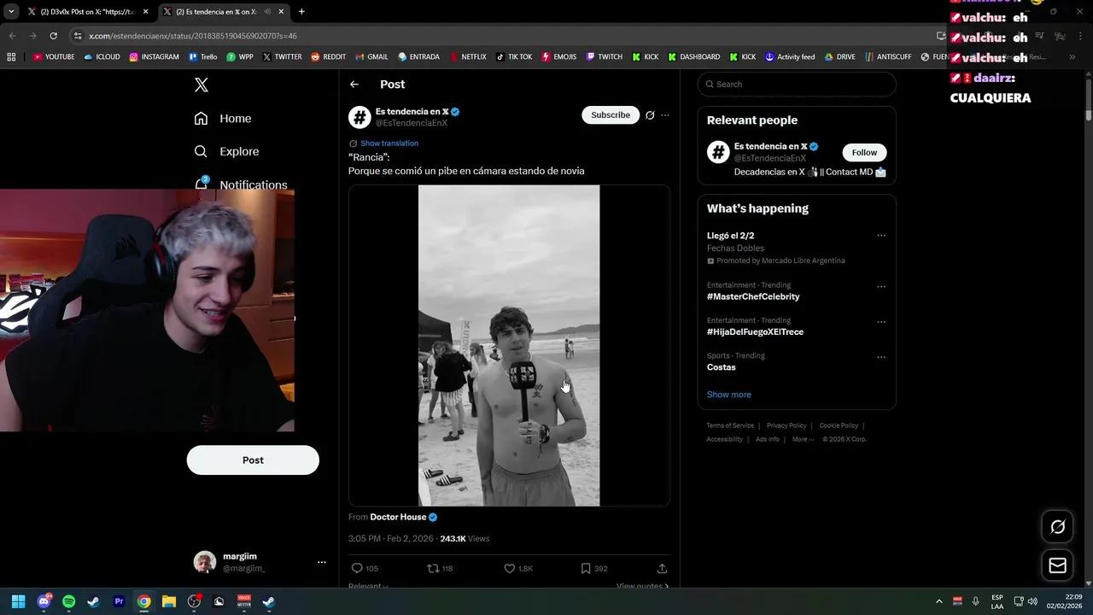Image resolution: width=1093 pixels, height=615 pixels.
Task: Open File Explorer from the taskbar
Action: [168, 601]
